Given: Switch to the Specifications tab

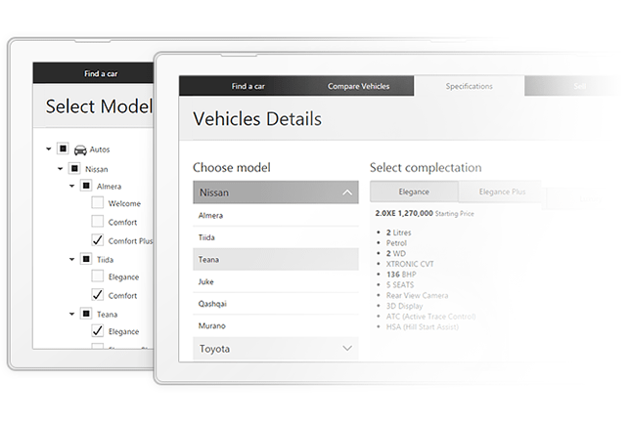Looking at the screenshot, I should click(x=470, y=86).
